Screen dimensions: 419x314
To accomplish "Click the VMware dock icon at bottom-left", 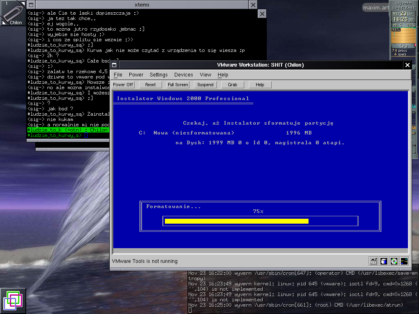I will click(x=13, y=301).
